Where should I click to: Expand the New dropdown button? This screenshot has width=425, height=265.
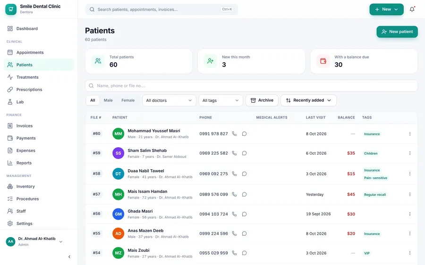click(386, 9)
